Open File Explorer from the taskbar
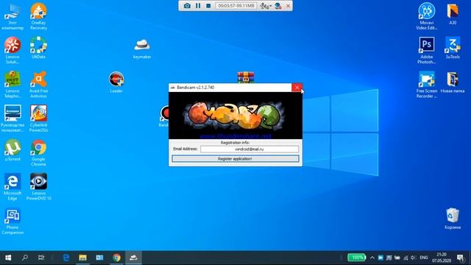471x265 pixels. click(x=82, y=258)
